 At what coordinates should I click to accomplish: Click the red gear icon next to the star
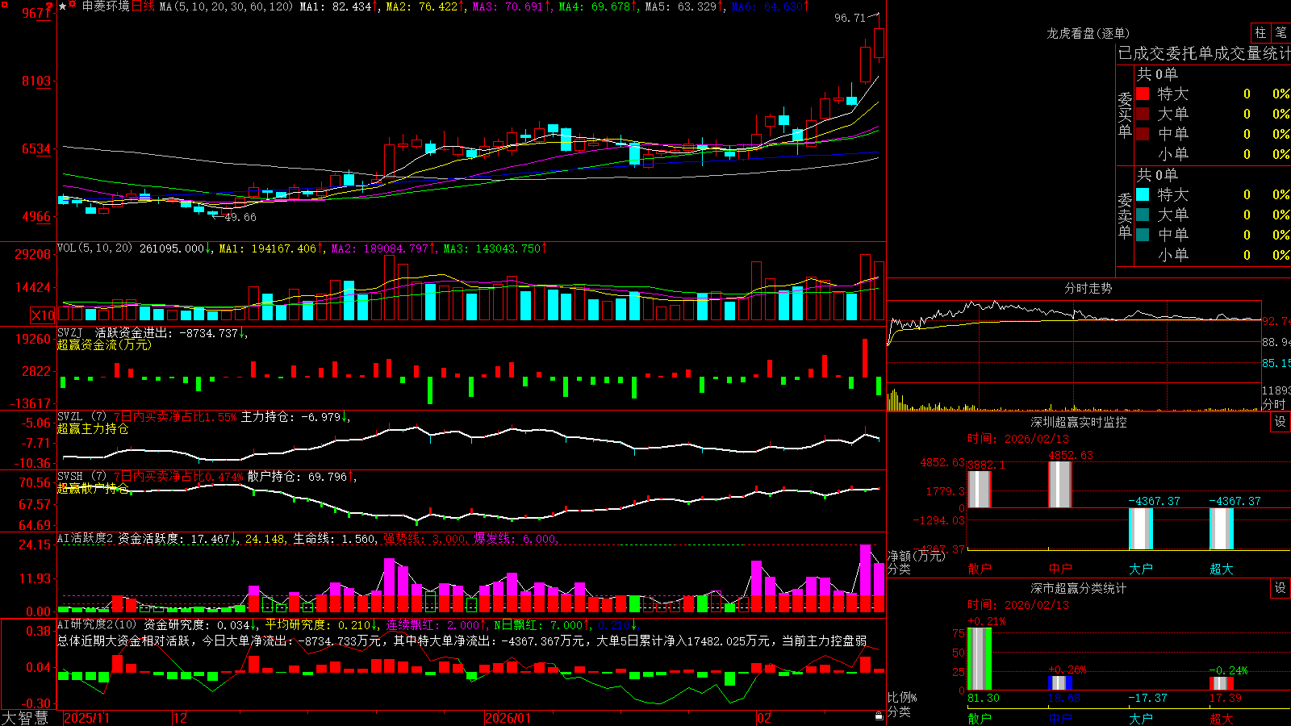coord(73,5)
